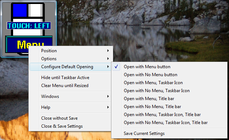
Task: Open the Help submenu
Action: point(71,107)
